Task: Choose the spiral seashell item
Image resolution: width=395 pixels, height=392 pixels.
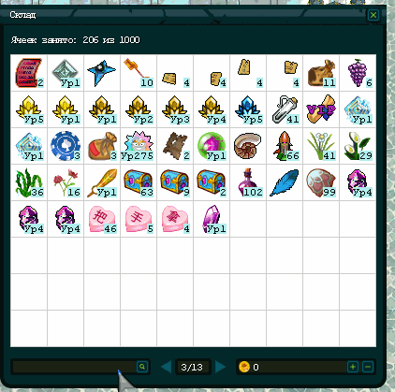Action: [x=248, y=146]
